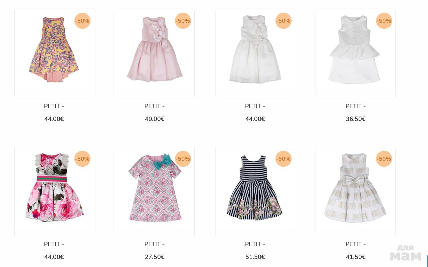The height and width of the screenshot is (267, 428).
Task: View the navy striped dress image
Action: click(255, 191)
